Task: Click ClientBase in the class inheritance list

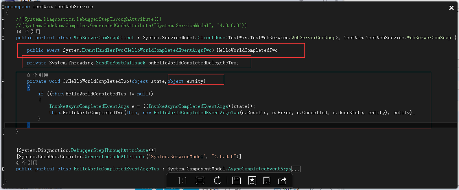Action: (x=212, y=38)
